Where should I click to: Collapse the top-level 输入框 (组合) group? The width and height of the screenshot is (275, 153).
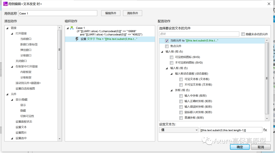pyautogui.click(x=162, y=52)
